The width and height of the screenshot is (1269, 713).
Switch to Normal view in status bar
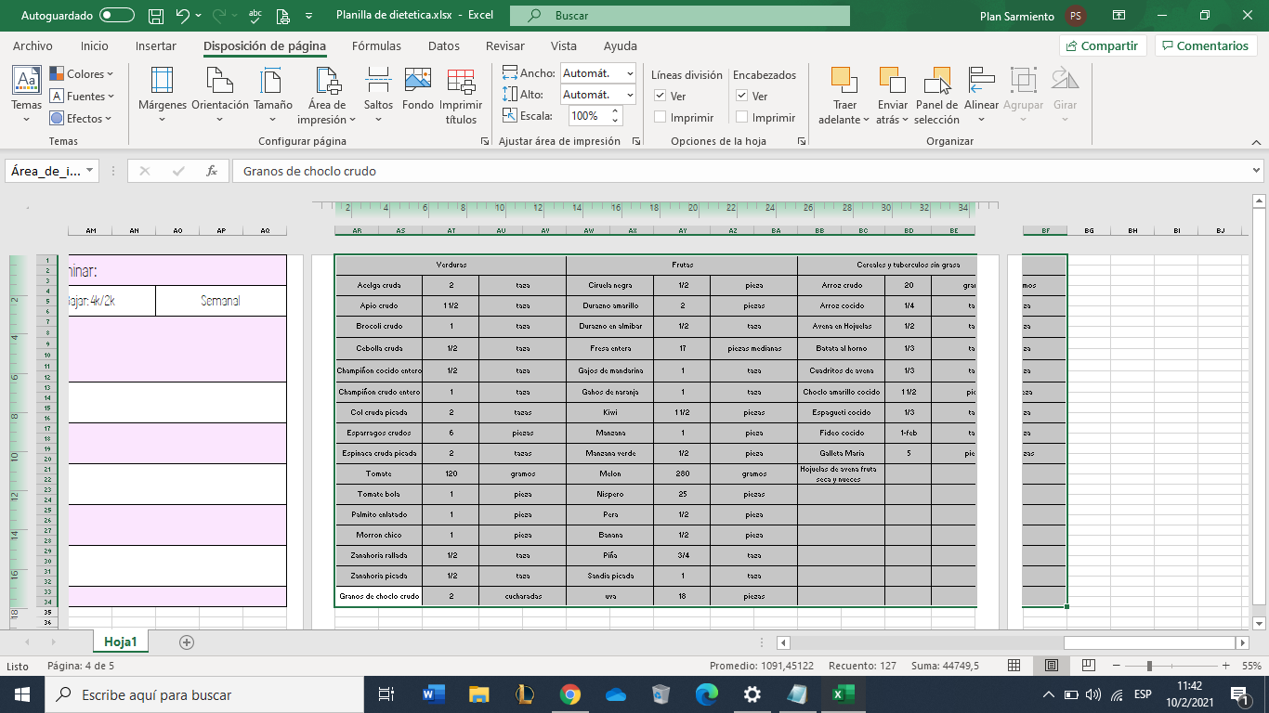click(x=1014, y=666)
